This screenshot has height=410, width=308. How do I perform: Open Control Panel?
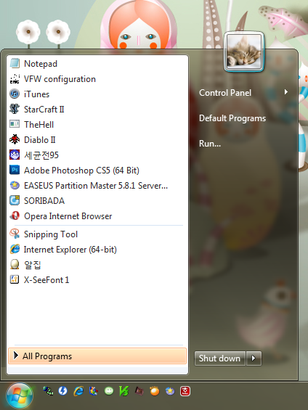tap(225, 93)
